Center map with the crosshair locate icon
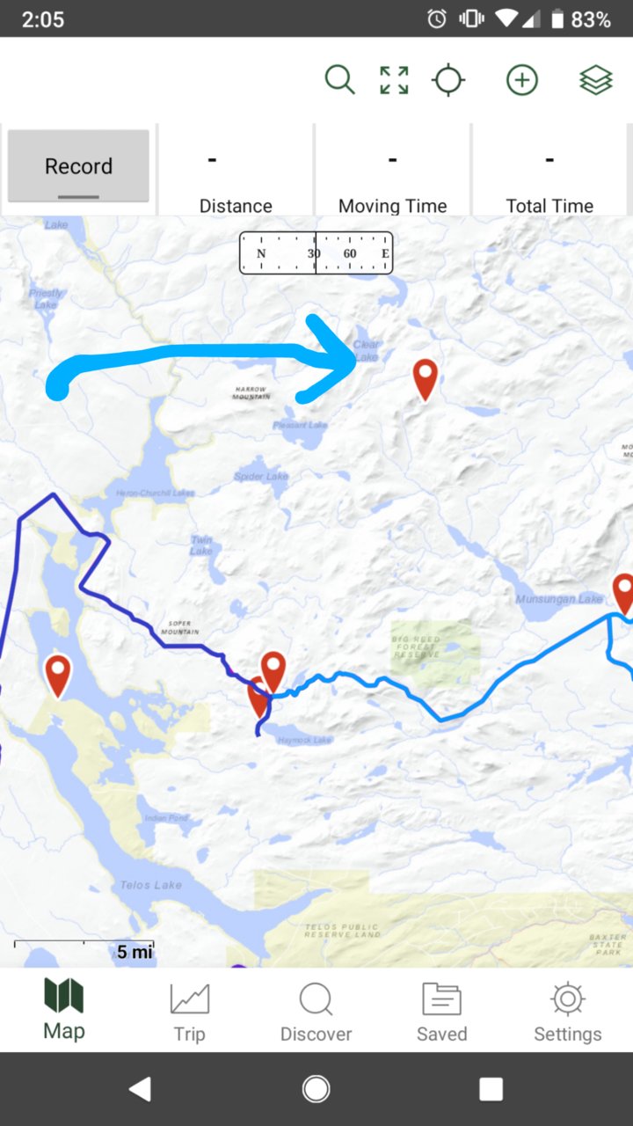The image size is (633, 1126). [448, 80]
